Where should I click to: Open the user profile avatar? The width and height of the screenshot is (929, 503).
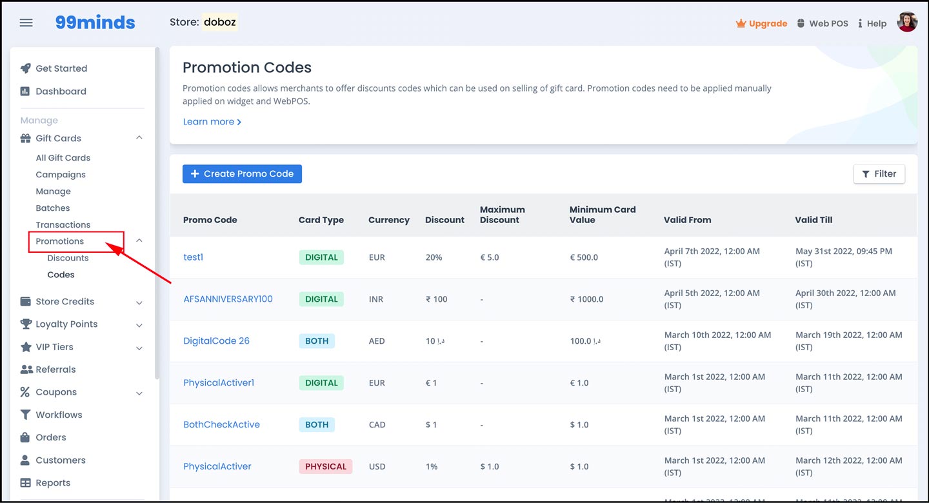(907, 22)
